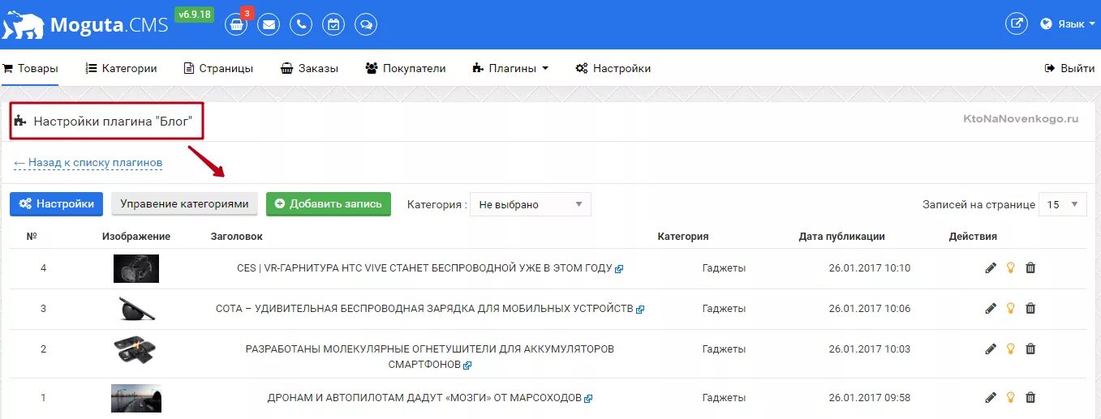Switch to the Товары tab

[30, 68]
